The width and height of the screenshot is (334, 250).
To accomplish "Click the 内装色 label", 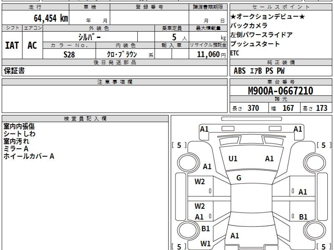I will (x=125, y=45).
